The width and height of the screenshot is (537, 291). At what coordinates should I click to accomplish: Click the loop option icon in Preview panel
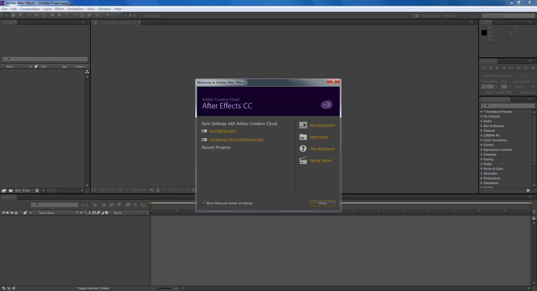click(526, 68)
